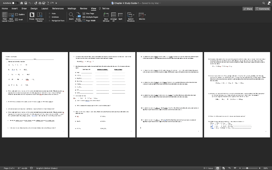The width and height of the screenshot is (272, 170).
Task: Expand the Customize Quick Access Toolbar arrow
Action: 56,3
